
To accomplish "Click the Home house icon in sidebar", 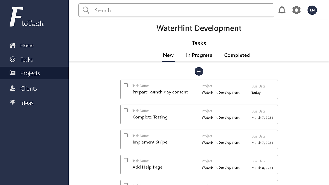I will [13, 46].
